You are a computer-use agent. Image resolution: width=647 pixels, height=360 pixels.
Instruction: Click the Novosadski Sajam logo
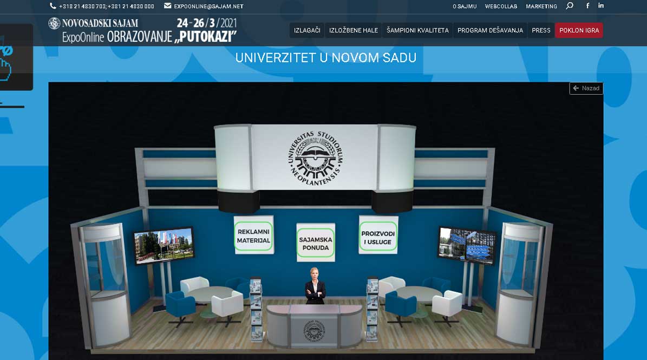click(x=93, y=23)
